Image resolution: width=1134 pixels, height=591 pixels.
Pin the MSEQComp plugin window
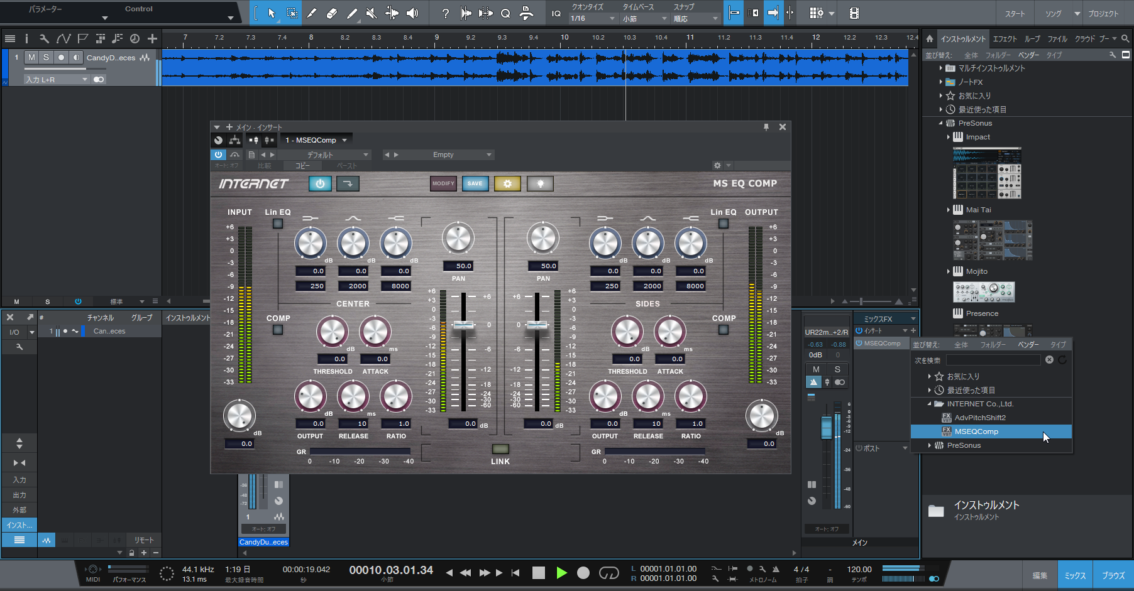(x=766, y=127)
